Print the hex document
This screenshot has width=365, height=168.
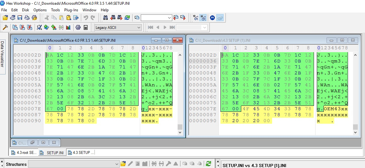[27, 18]
